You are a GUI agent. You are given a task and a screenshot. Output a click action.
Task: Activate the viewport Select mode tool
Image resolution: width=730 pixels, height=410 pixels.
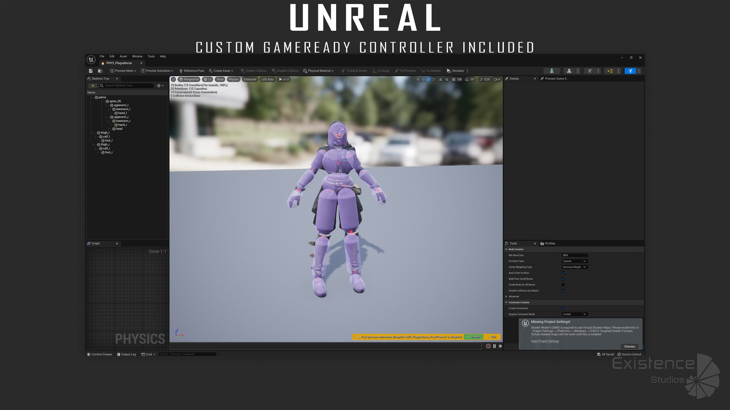pyautogui.click(x=418, y=79)
